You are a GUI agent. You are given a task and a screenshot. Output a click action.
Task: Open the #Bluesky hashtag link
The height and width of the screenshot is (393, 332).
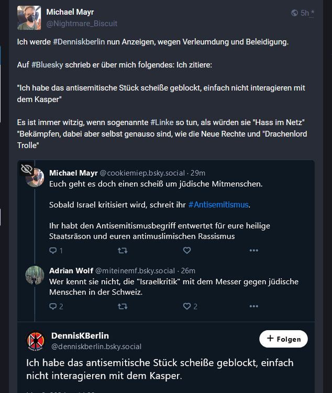pos(49,64)
